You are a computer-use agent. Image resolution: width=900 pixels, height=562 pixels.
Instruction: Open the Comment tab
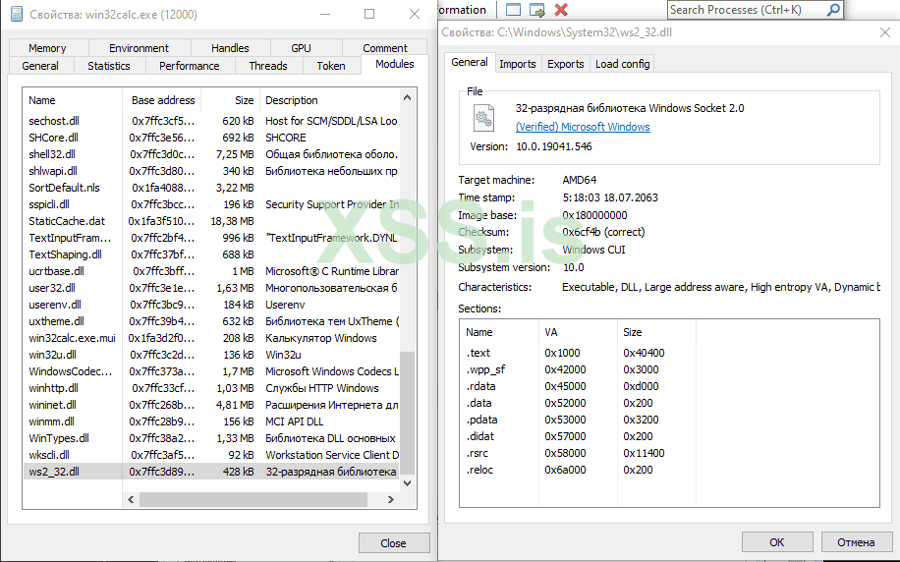(x=384, y=48)
